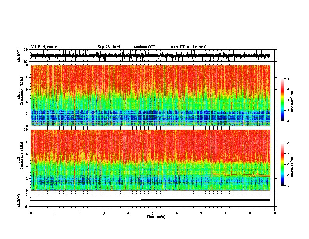This screenshot has height=239, width=309.
Task: Click the "-7" label on ch.2 colorbar
Action: (288, 186)
